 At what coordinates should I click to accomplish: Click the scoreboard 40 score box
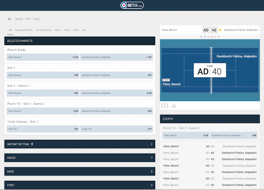214,30
